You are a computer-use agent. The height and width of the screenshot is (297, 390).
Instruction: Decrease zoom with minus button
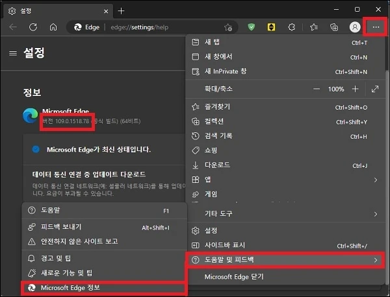(317, 89)
